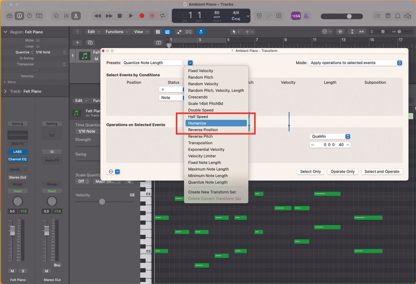The image size is (416, 284).
Task: Open the Library panel icon
Action: [x=9, y=16]
